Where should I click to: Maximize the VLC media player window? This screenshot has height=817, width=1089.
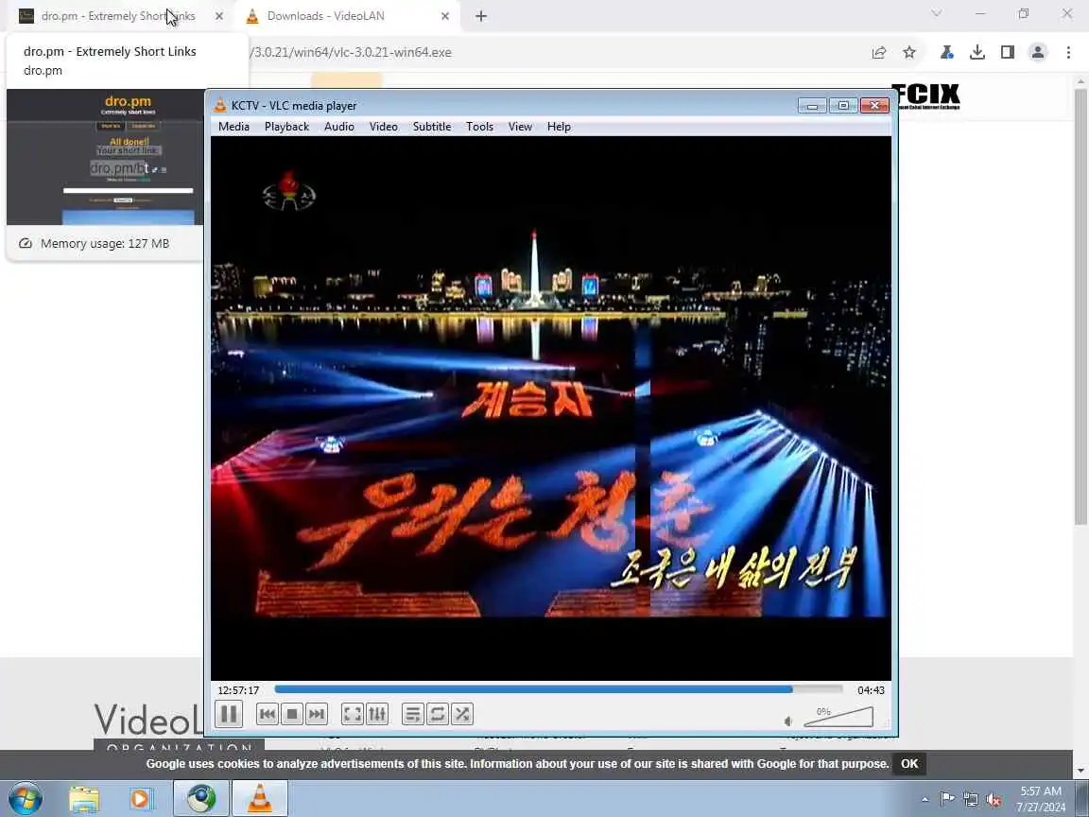[x=843, y=106]
